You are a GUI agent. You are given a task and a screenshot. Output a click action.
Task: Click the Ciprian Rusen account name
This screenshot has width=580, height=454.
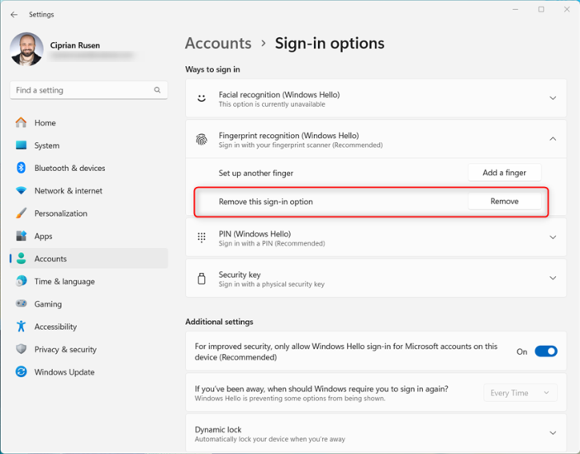coord(75,45)
